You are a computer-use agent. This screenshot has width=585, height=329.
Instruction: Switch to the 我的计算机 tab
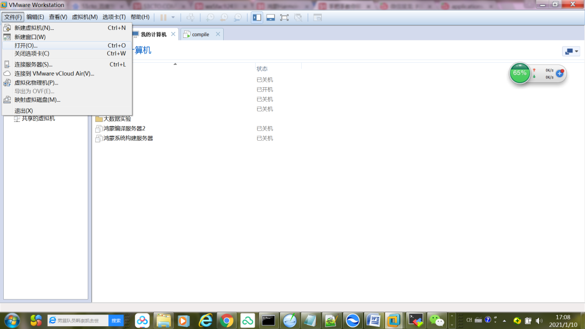click(x=153, y=34)
